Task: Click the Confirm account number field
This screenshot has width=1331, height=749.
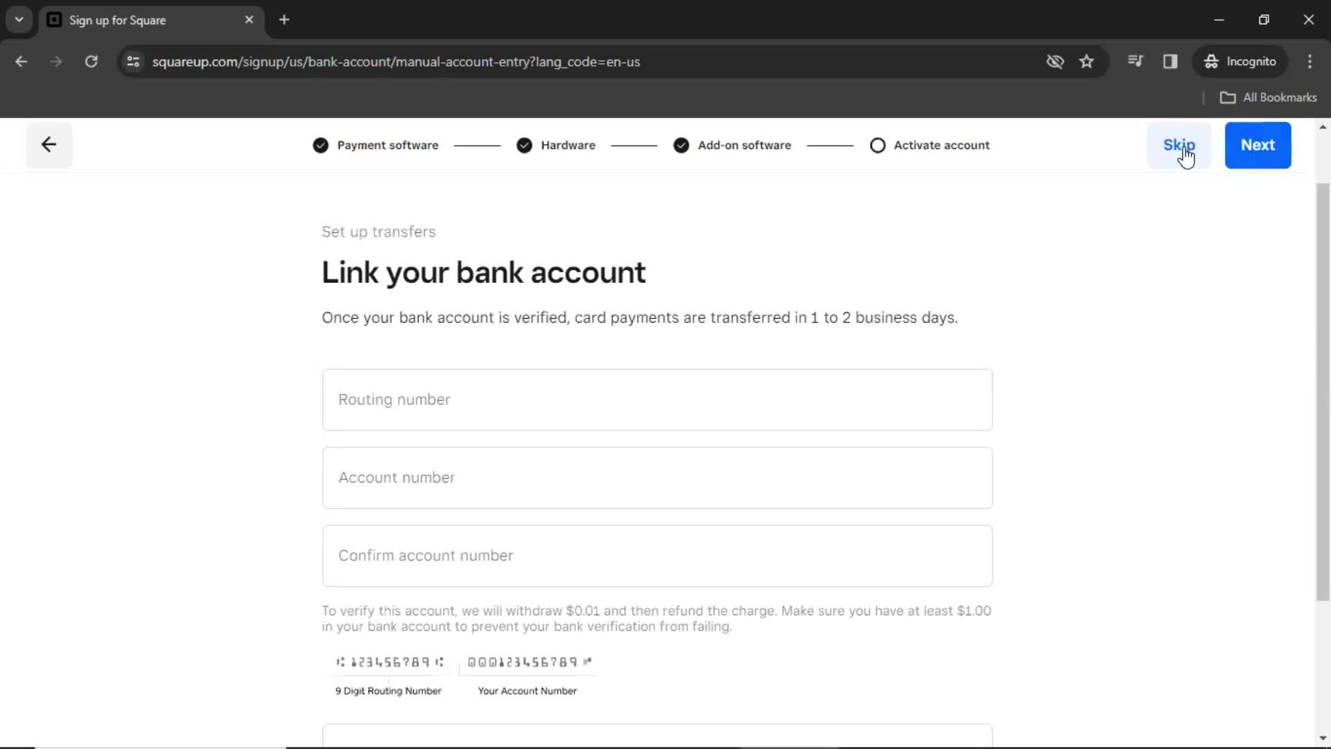Action: coord(657,555)
